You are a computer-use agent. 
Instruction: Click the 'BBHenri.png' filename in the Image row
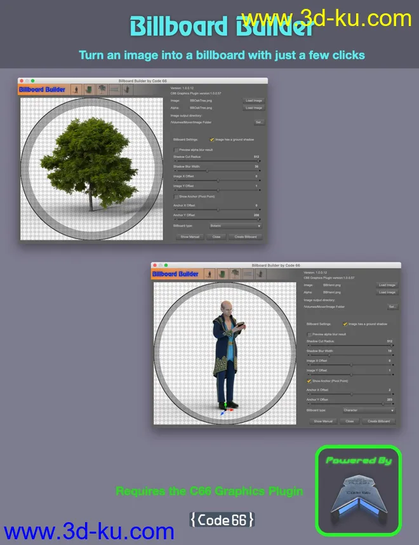coord(332,285)
